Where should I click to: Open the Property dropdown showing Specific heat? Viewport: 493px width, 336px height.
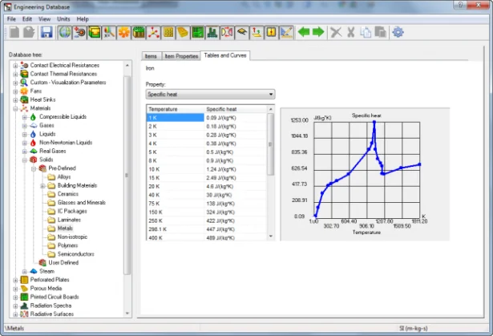coord(210,95)
